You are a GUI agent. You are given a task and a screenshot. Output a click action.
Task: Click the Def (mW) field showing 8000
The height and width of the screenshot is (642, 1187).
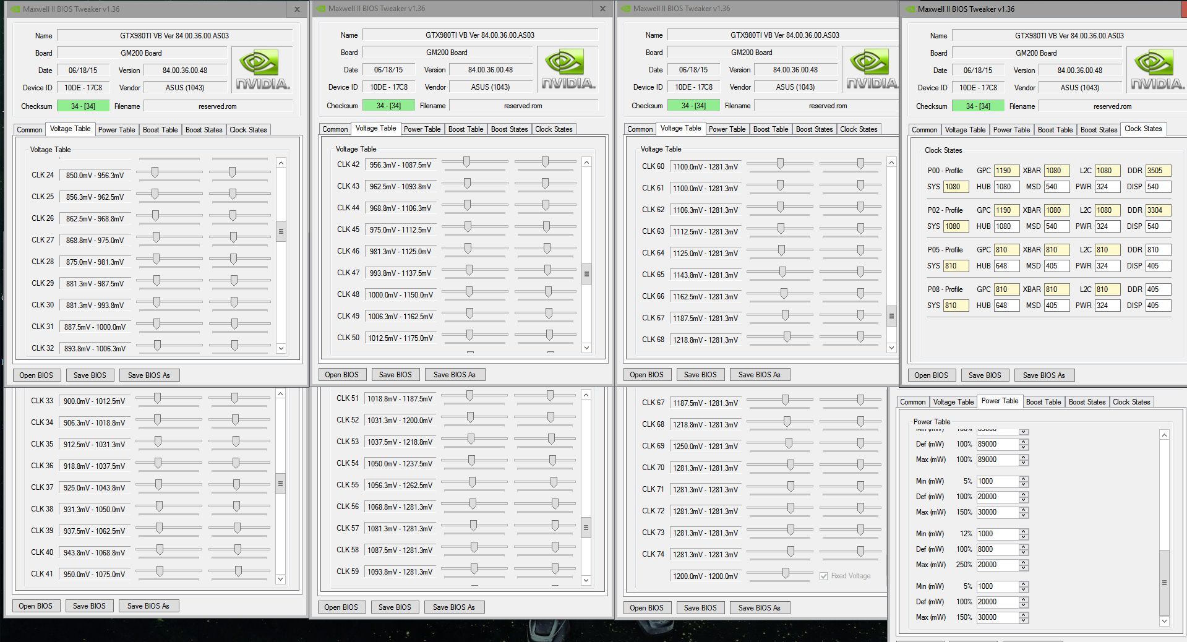(998, 549)
